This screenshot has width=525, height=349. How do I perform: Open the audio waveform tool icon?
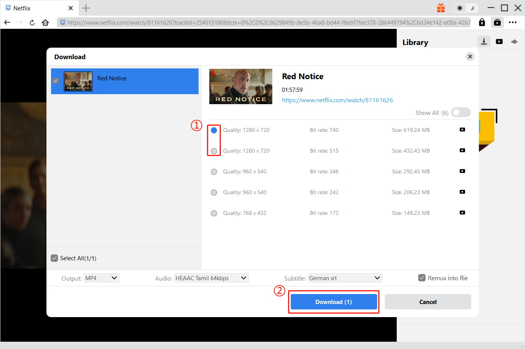(514, 42)
